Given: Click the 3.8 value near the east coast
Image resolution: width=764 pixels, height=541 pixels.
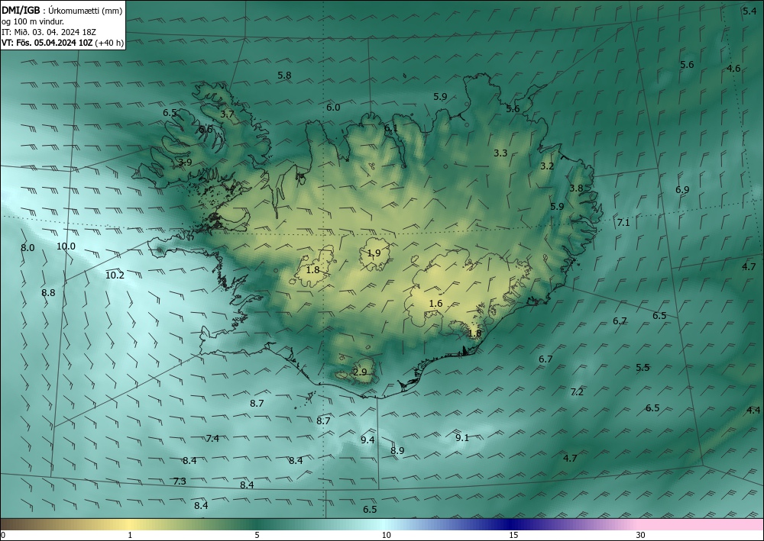Looking at the screenshot, I should [576, 188].
